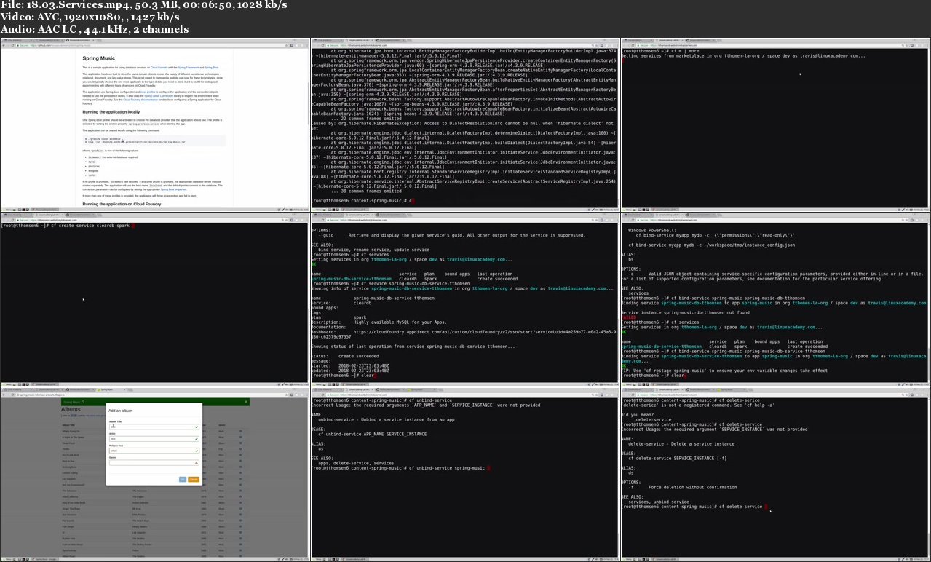Click the "Getting services from marketplace" output line
The image size is (931, 562).
(x=743, y=56)
